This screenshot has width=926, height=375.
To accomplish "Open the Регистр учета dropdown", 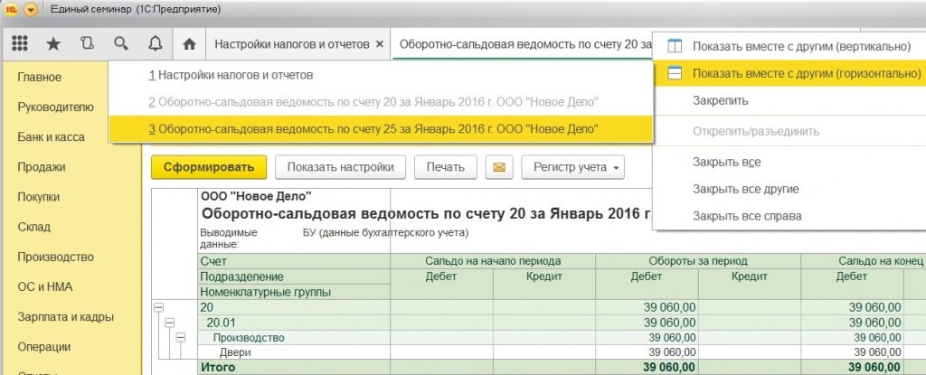I will [577, 167].
